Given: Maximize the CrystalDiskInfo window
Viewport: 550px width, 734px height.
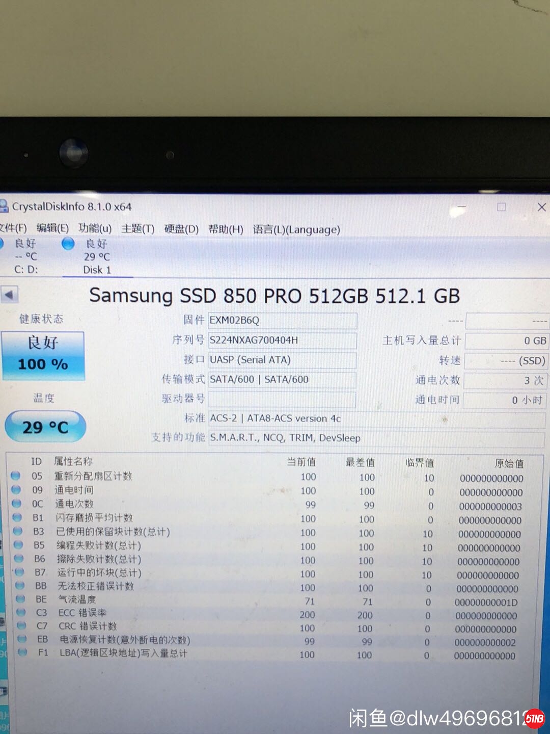Looking at the screenshot, I should click(502, 206).
